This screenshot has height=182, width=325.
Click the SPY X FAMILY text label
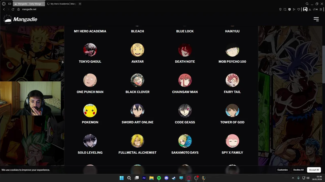coord(232,153)
